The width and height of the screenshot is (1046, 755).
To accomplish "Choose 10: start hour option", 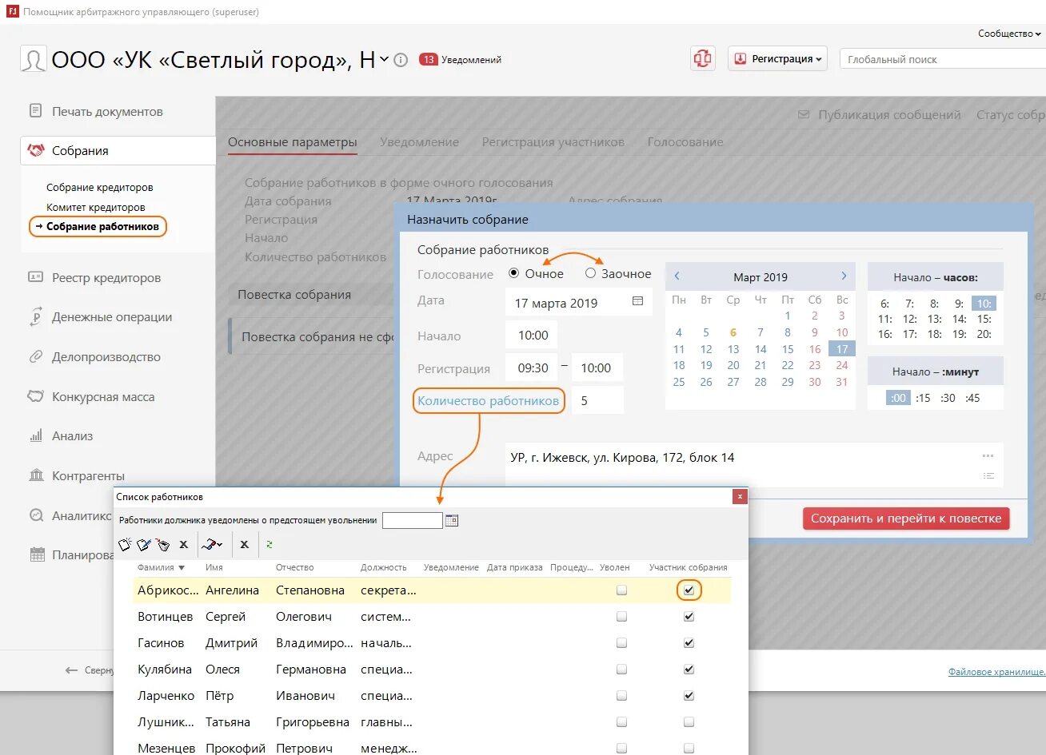I will [x=984, y=304].
